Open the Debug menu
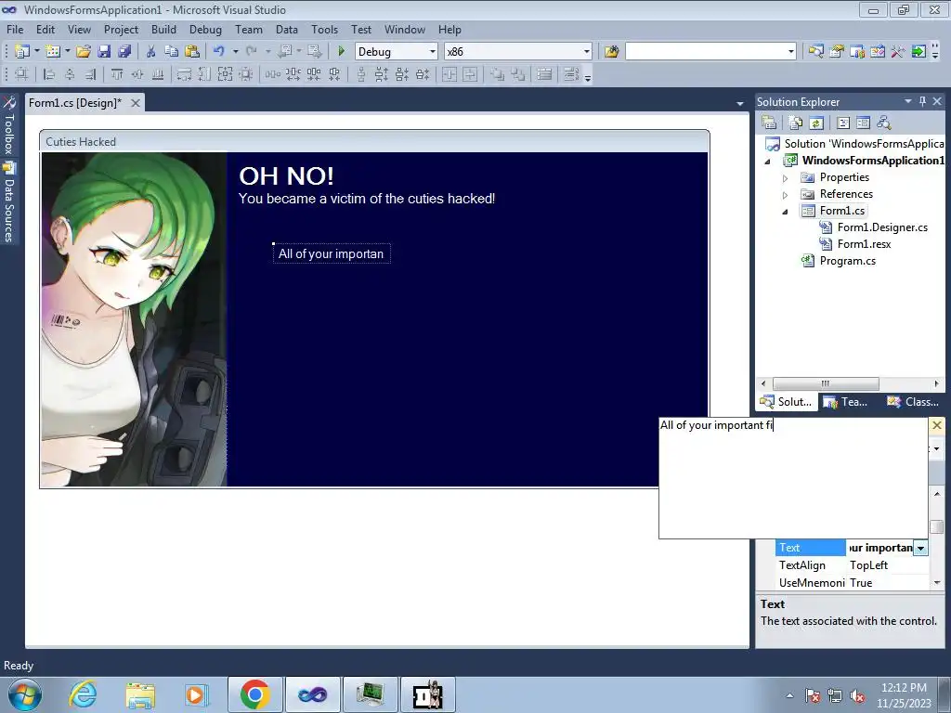951x713 pixels. pyautogui.click(x=205, y=29)
